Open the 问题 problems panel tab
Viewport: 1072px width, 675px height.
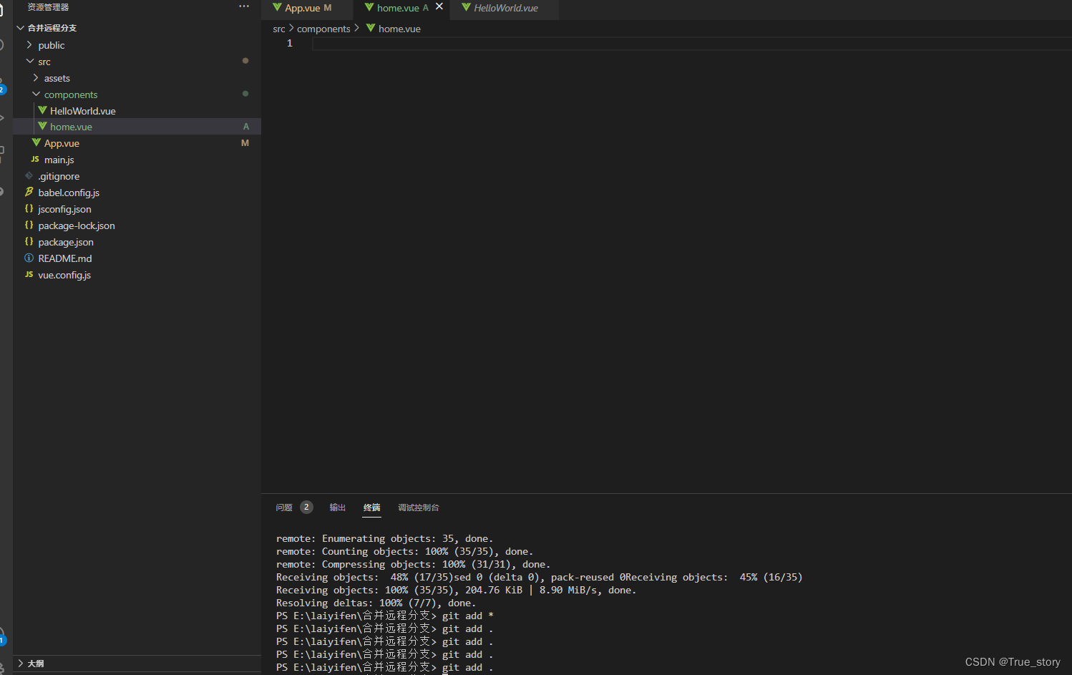pyautogui.click(x=284, y=508)
